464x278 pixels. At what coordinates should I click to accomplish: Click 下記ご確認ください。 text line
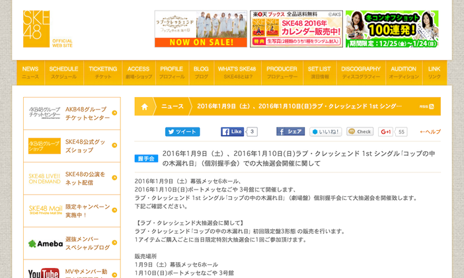(161, 206)
